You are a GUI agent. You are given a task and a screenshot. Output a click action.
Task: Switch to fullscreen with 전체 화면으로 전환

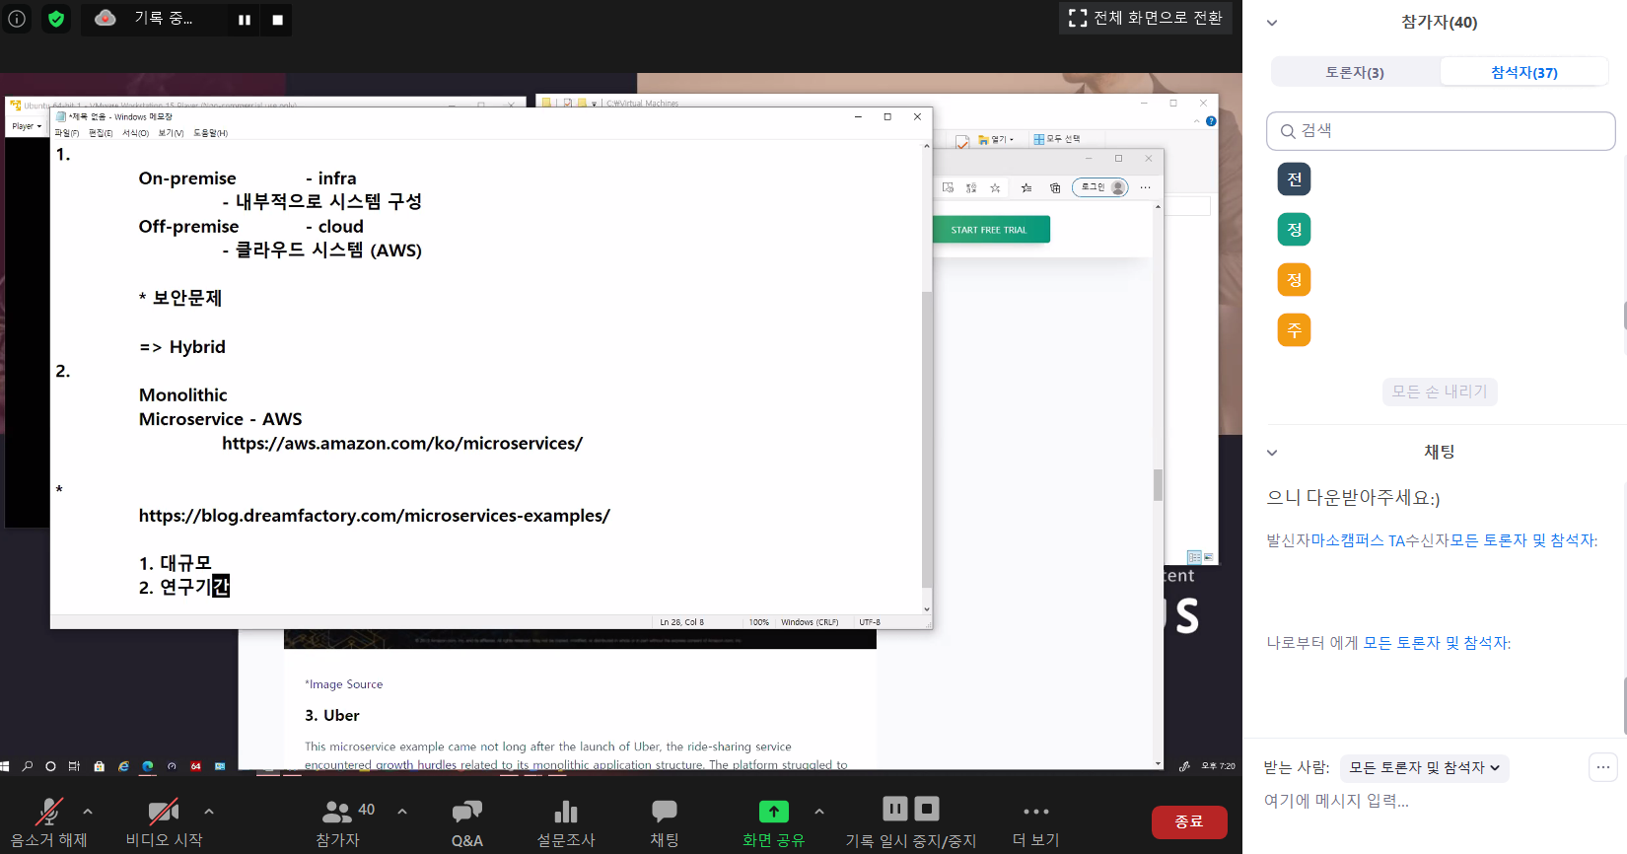click(x=1145, y=18)
